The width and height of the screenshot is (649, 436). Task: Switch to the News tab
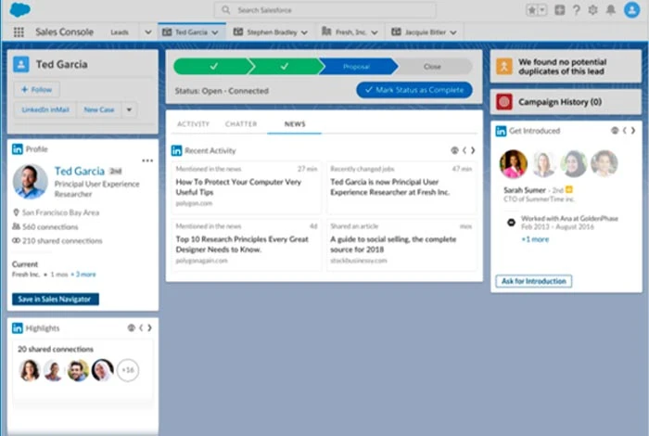(x=295, y=123)
